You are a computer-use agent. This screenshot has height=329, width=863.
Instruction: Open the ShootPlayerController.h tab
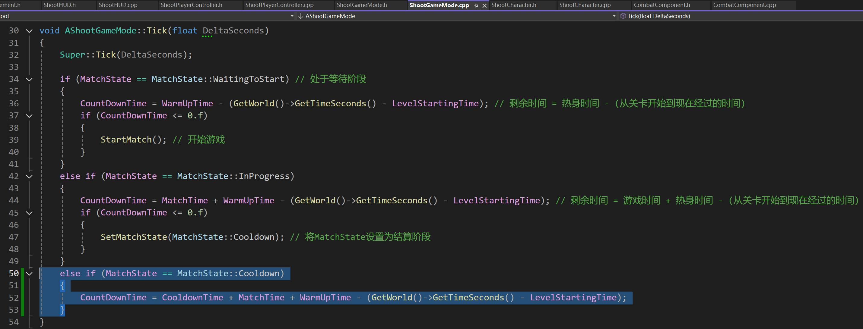[x=191, y=5]
